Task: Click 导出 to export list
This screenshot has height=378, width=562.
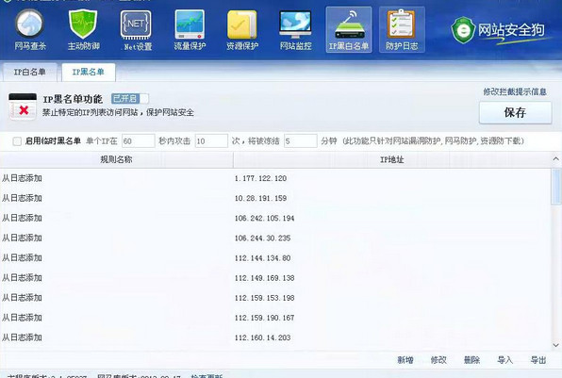Action: click(x=538, y=360)
